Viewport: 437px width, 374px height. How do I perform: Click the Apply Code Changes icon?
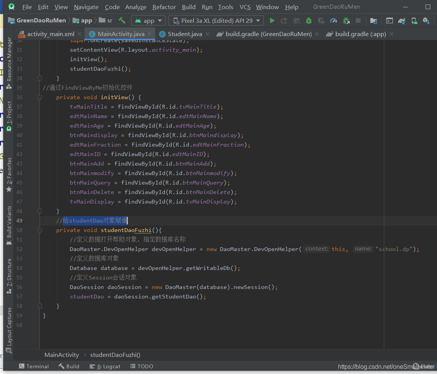(x=297, y=21)
